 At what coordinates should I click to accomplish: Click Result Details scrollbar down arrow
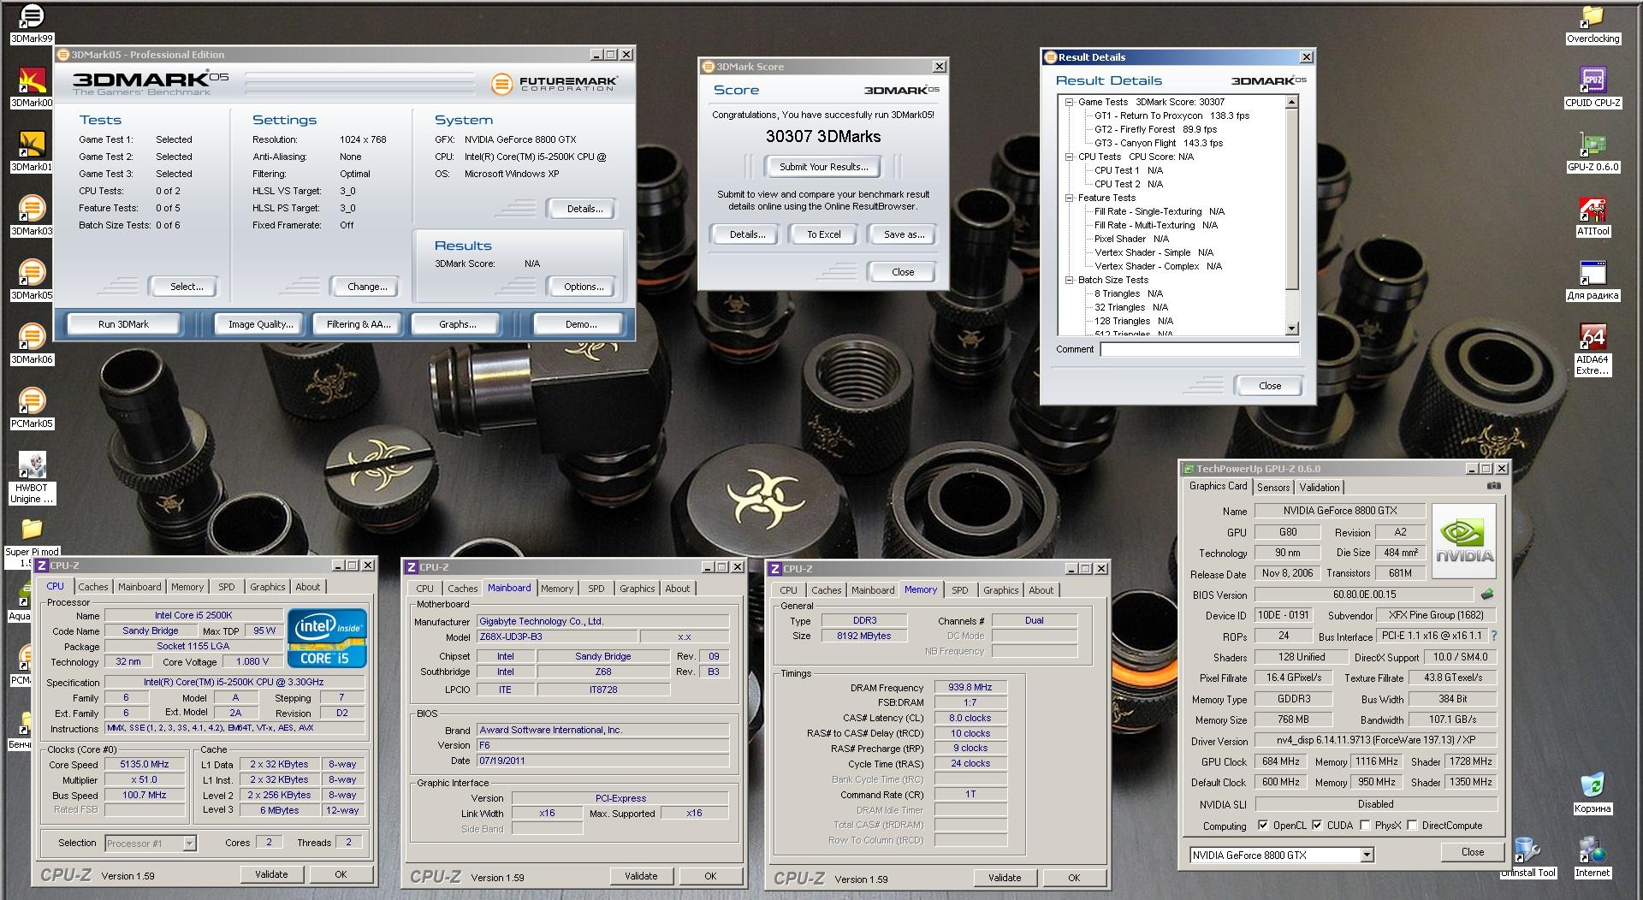(x=1291, y=329)
